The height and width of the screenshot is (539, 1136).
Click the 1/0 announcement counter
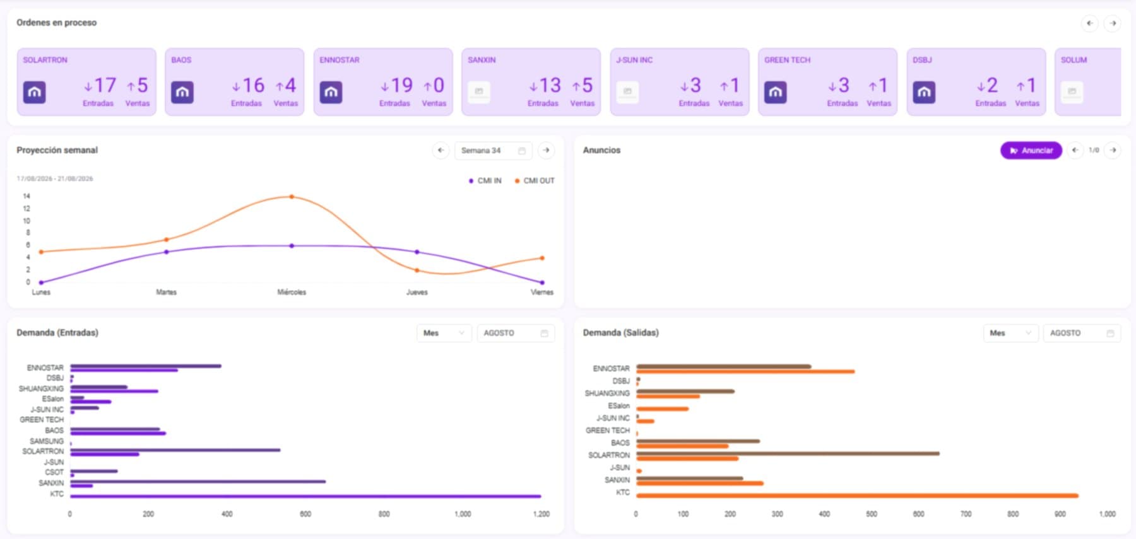tap(1094, 151)
